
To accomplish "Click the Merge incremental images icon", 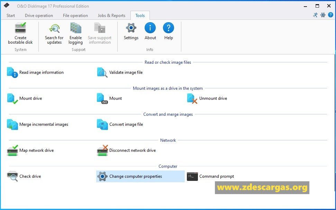I will point(12,124).
